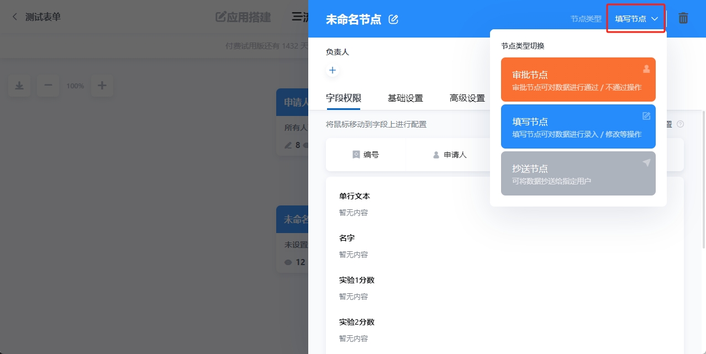The height and width of the screenshot is (354, 706).
Task: Select the 字段权限 tab
Action: [343, 98]
